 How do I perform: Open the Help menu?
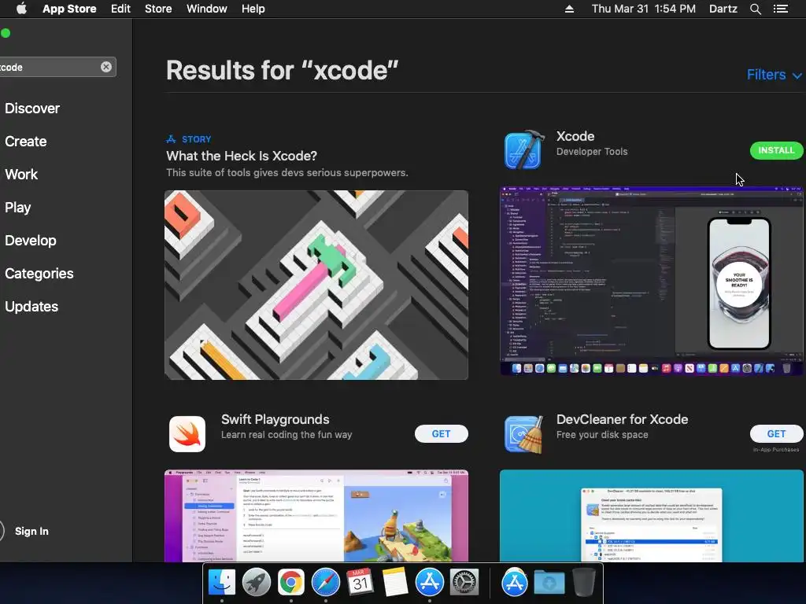pos(253,9)
